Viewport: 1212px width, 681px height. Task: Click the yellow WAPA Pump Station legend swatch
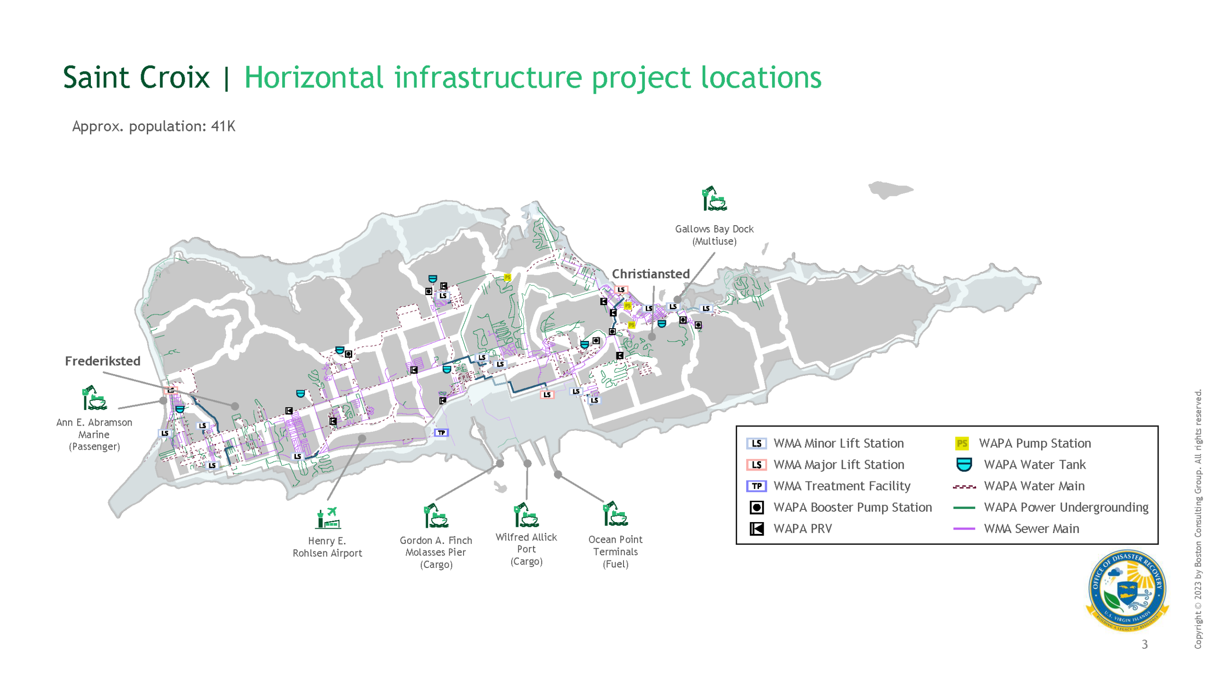962,443
